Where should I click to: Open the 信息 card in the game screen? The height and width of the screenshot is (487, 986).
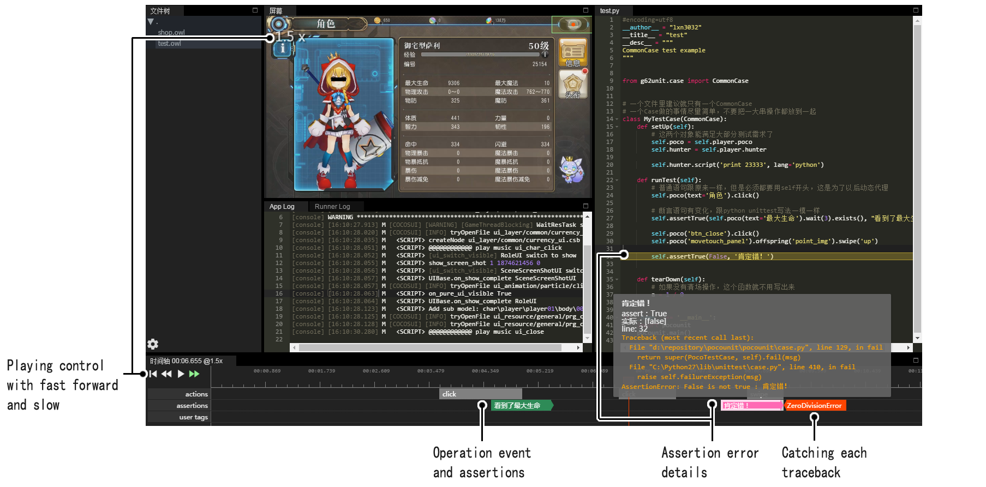coord(573,53)
